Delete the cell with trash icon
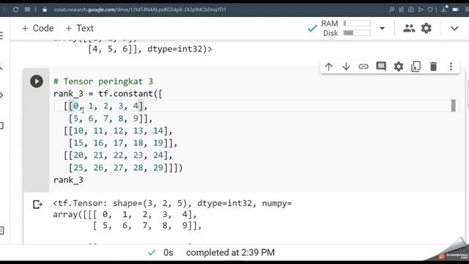Image resolution: width=469 pixels, height=264 pixels. (433, 67)
